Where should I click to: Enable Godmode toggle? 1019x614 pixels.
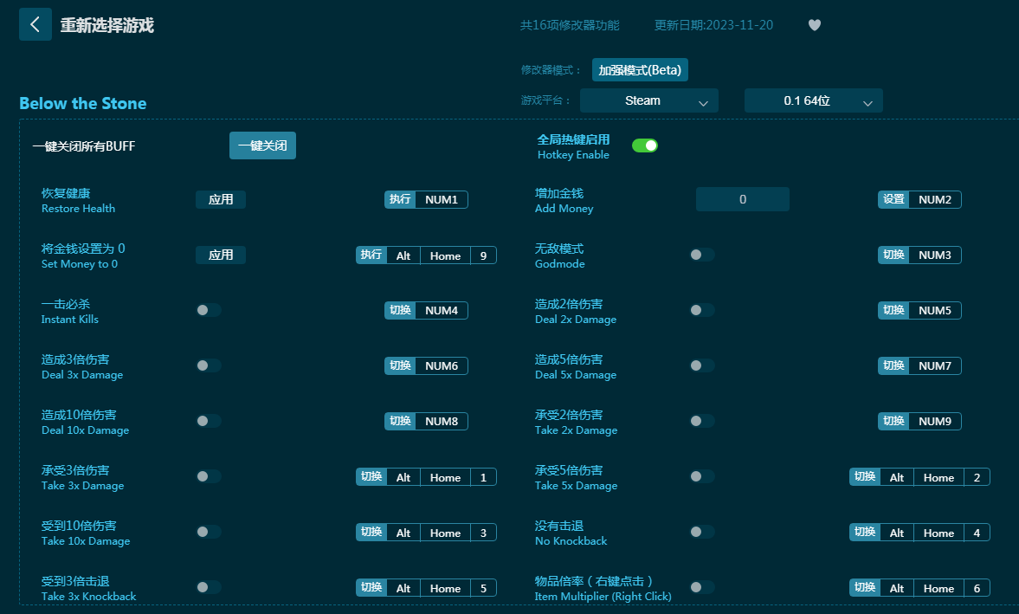point(702,255)
